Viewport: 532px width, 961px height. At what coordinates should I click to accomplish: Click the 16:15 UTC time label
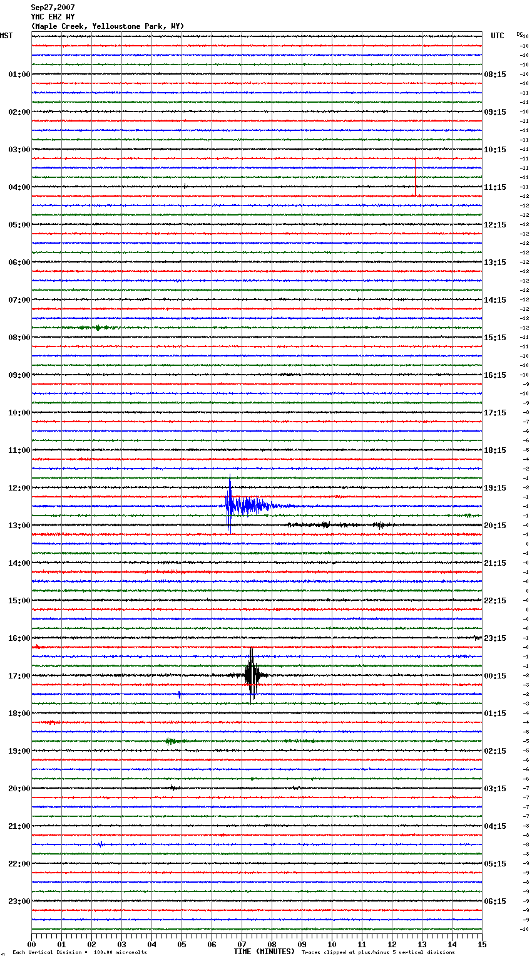pos(495,375)
